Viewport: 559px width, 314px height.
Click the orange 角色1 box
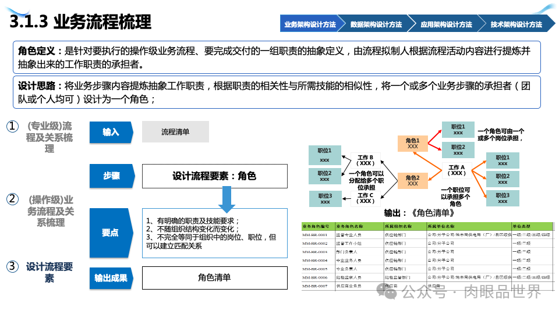(x=412, y=144)
